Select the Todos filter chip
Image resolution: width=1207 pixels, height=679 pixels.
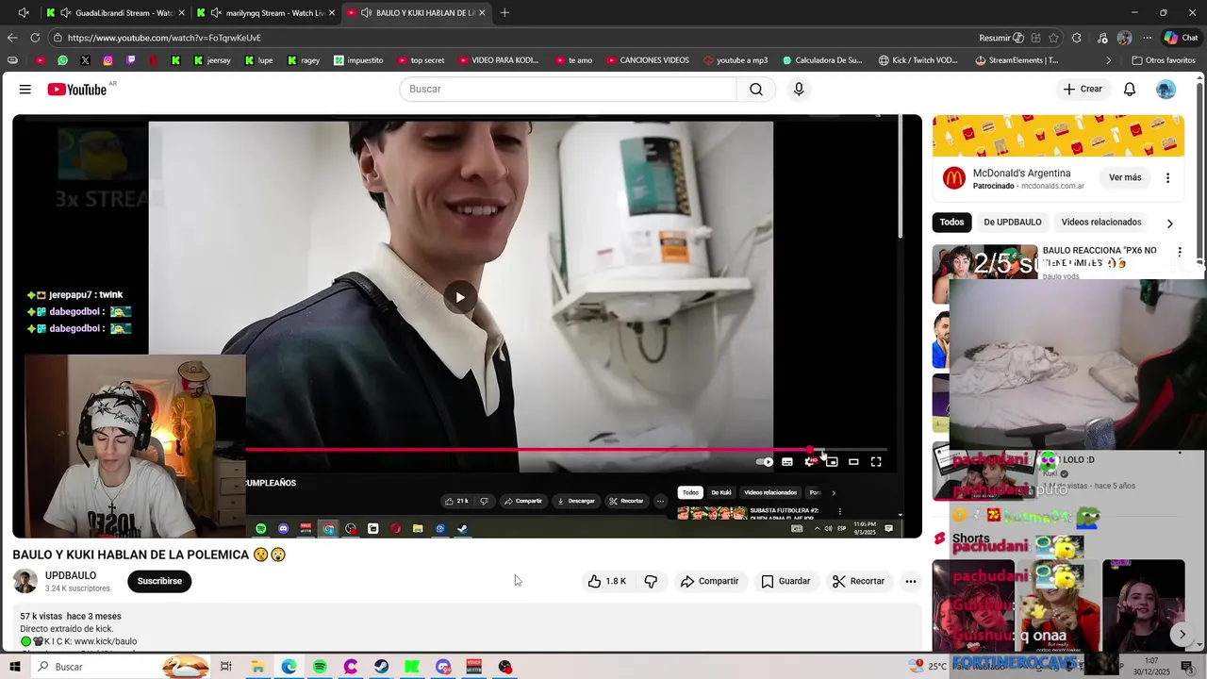coord(951,223)
